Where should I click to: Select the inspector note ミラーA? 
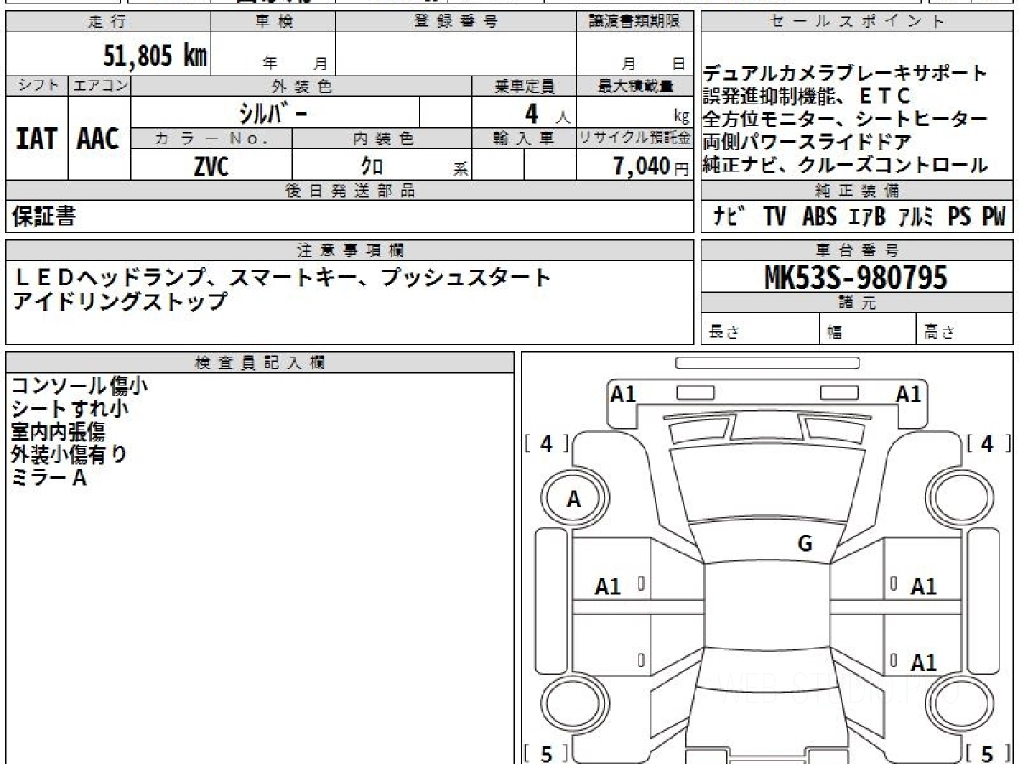click(x=48, y=478)
